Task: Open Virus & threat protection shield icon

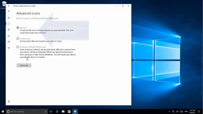Action: coord(9,24)
